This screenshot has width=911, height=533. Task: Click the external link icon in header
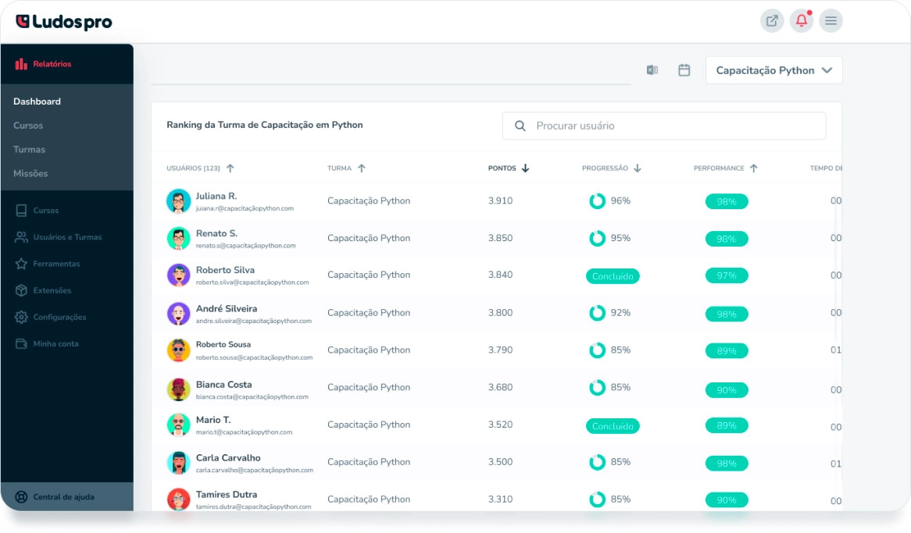click(x=772, y=21)
